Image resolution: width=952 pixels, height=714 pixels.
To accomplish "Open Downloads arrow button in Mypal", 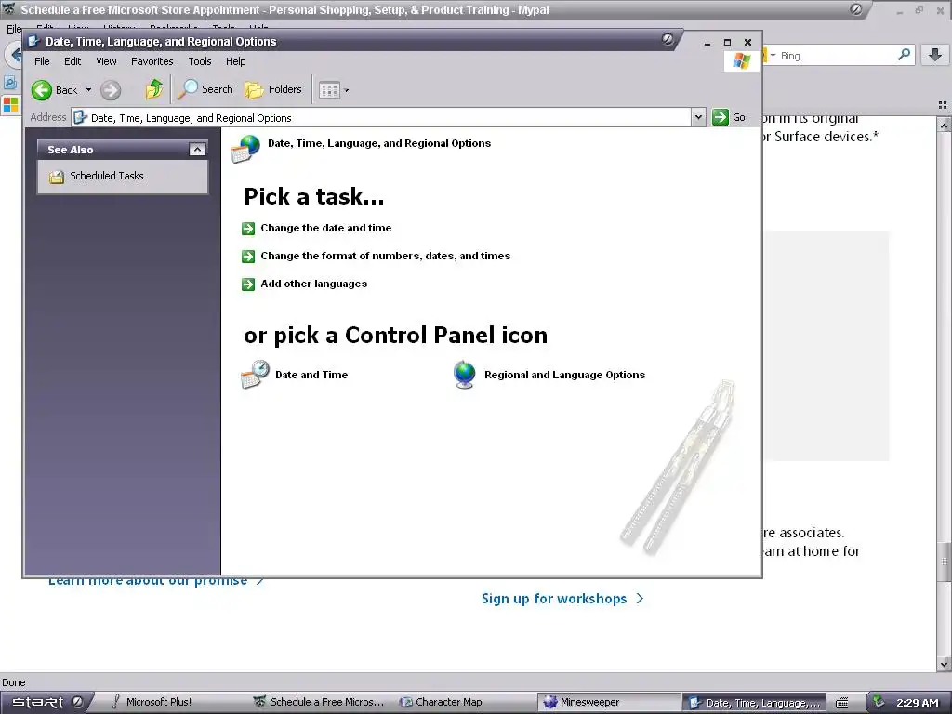I will click(935, 55).
